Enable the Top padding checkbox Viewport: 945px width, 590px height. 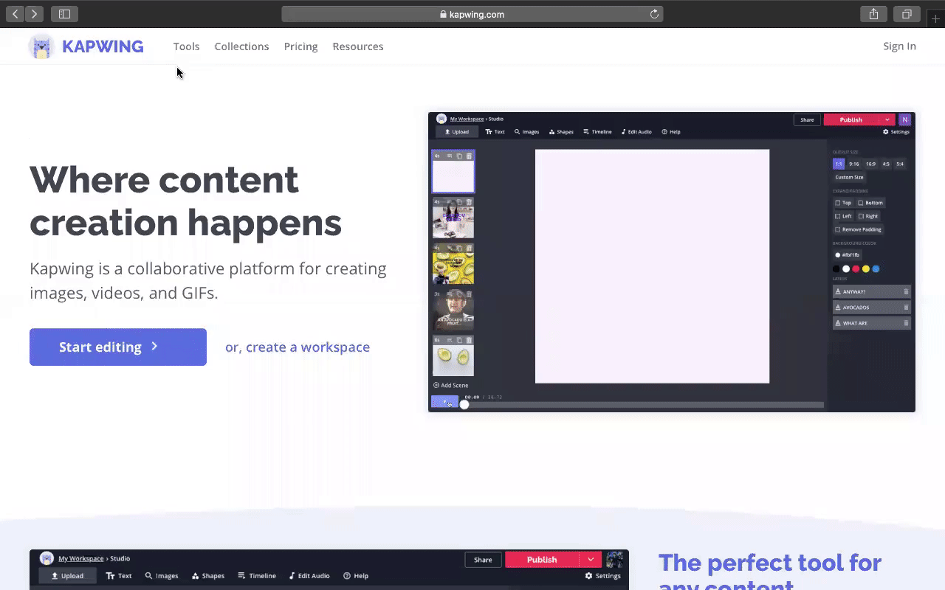point(838,203)
